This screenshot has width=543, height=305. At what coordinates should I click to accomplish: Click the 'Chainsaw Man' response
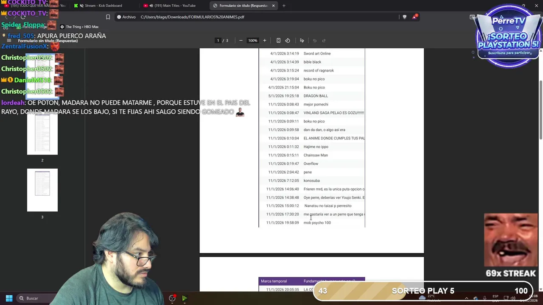coord(316,155)
